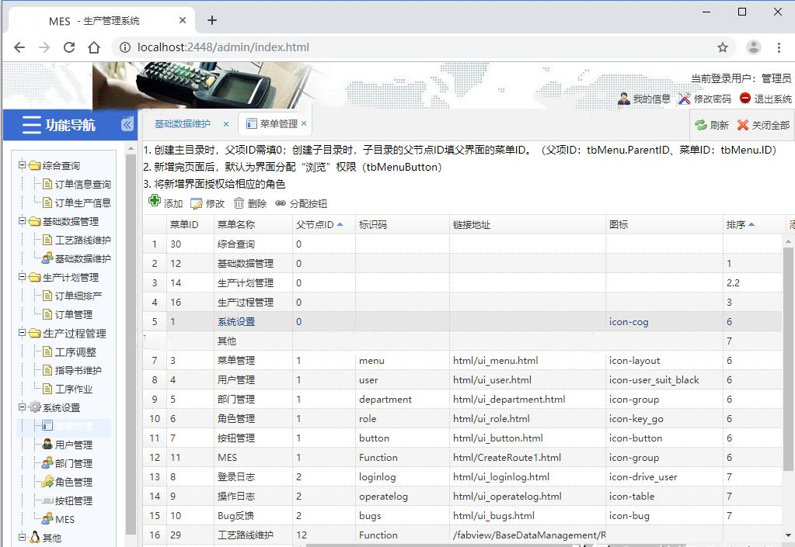Select the html/CreateRoute1.html cell
Viewport: 795px width, 547px height.
click(528, 458)
